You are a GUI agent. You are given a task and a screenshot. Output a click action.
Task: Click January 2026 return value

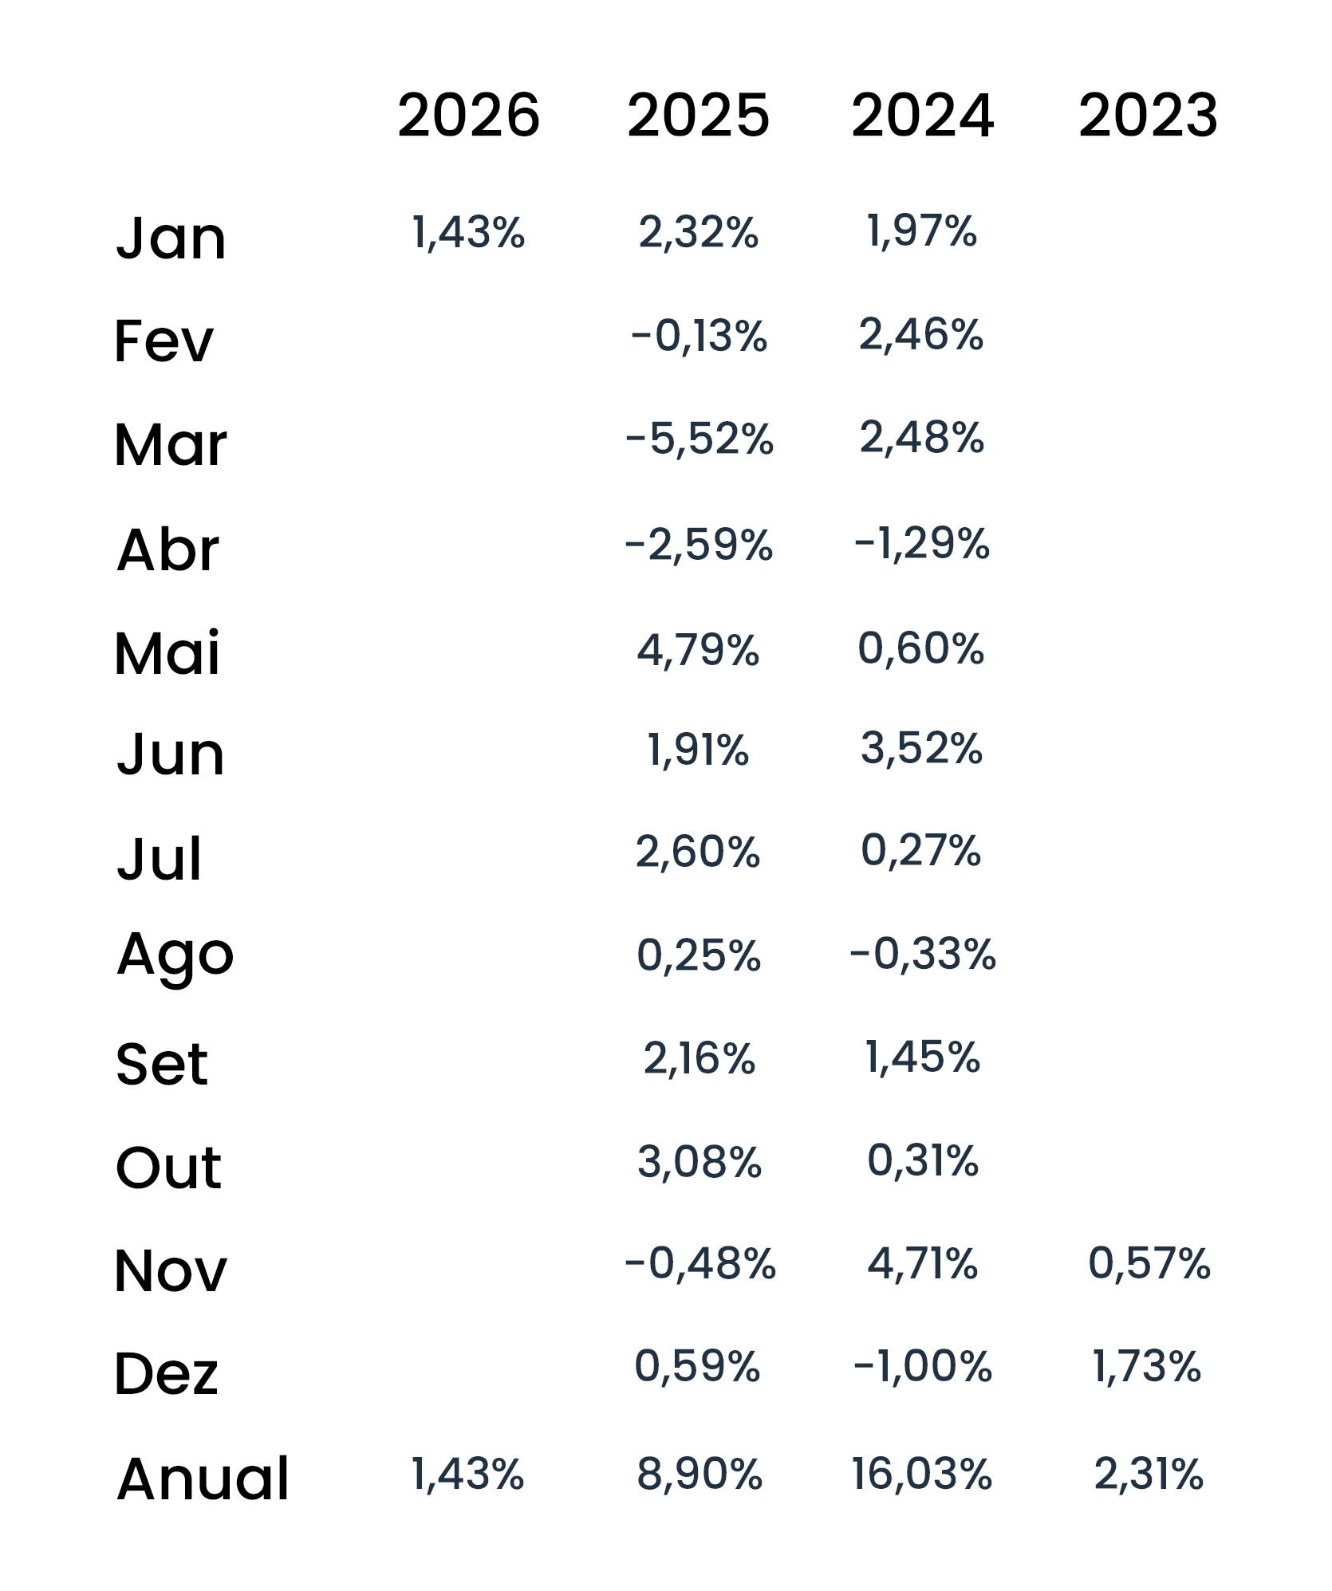(468, 233)
